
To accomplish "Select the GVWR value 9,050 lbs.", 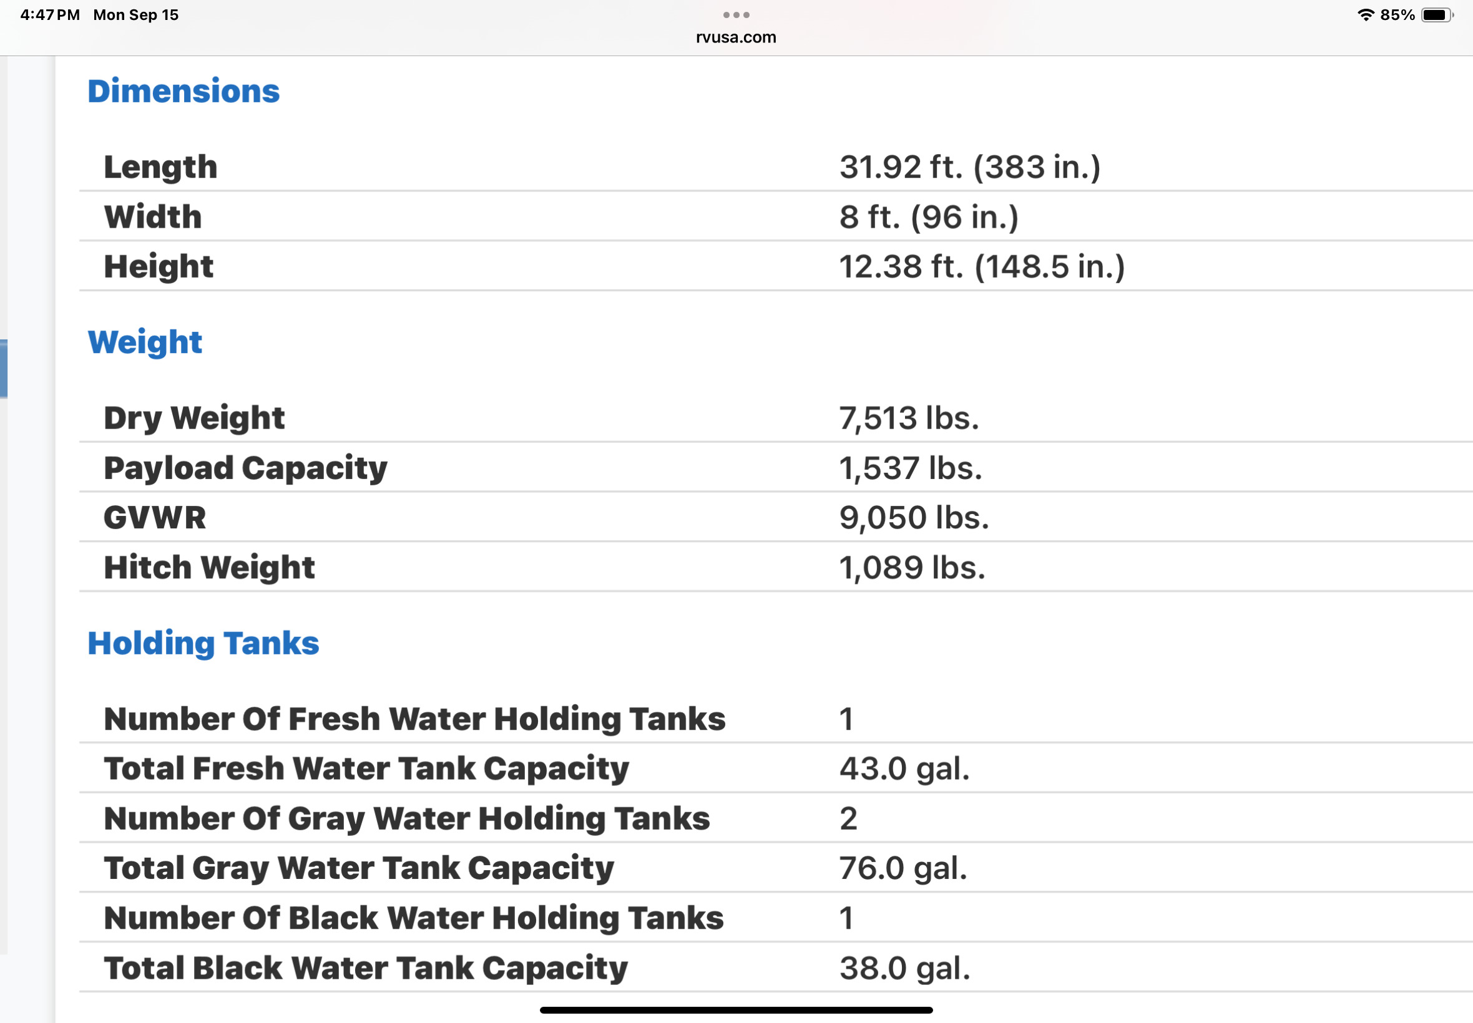I will [x=914, y=518].
